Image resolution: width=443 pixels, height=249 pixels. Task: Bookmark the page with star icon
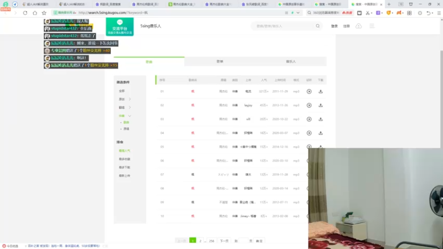click(44, 13)
